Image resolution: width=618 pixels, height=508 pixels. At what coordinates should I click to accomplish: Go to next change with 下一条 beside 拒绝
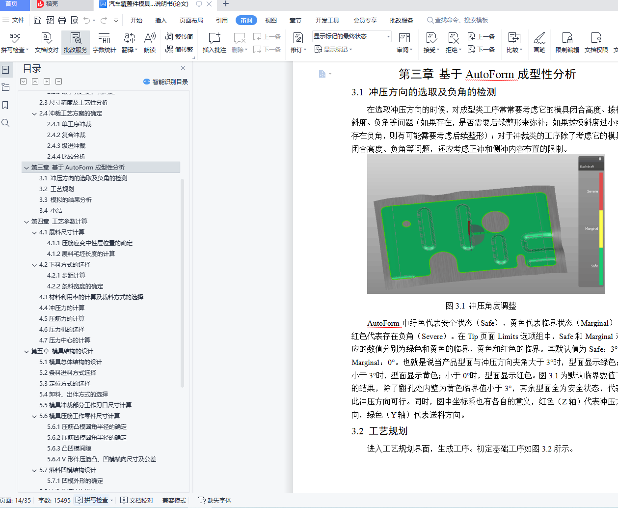click(481, 49)
